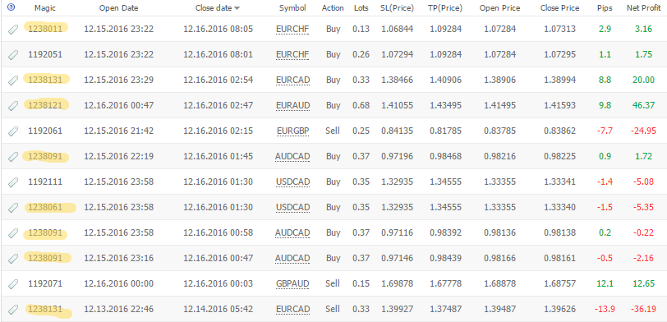This screenshot has width=667, height=322.
Task: Open the EURAUD symbol link
Action: 292,105
